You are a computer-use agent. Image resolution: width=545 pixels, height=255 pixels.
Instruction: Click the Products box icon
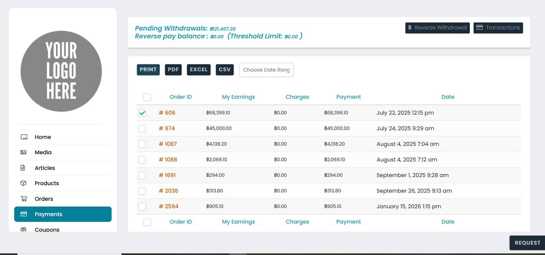(x=24, y=183)
